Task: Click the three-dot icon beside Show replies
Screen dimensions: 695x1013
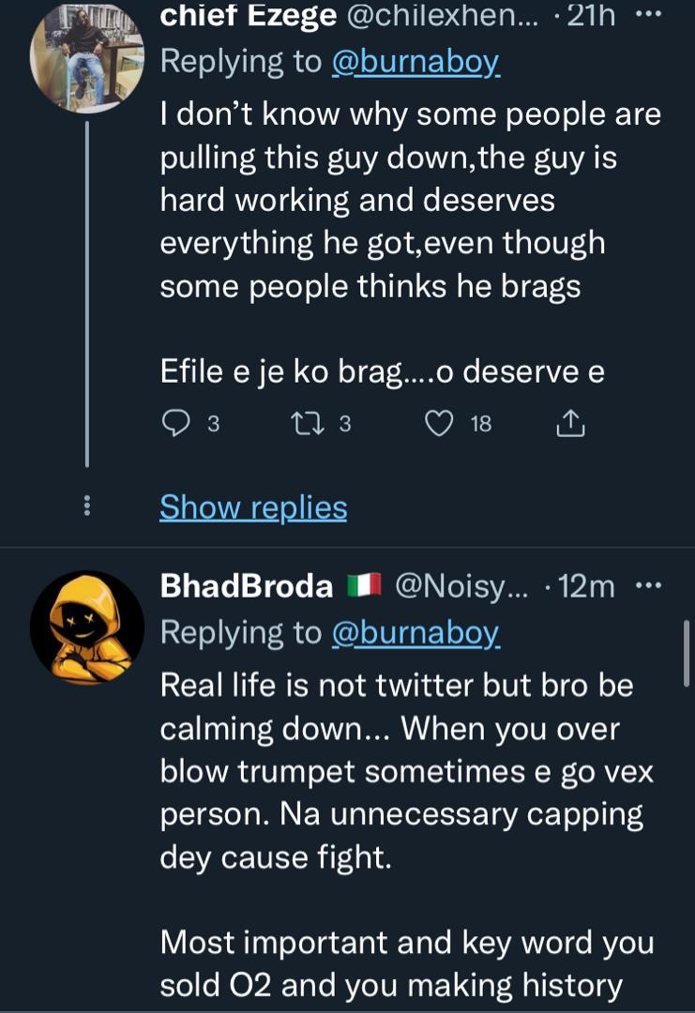Action: click(x=87, y=506)
